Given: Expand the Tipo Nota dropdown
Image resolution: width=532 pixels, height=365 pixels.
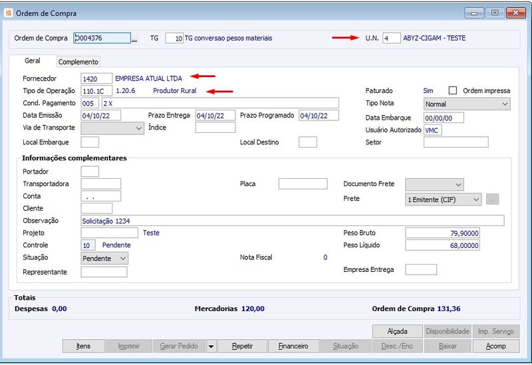Looking at the screenshot, I should (x=467, y=104).
